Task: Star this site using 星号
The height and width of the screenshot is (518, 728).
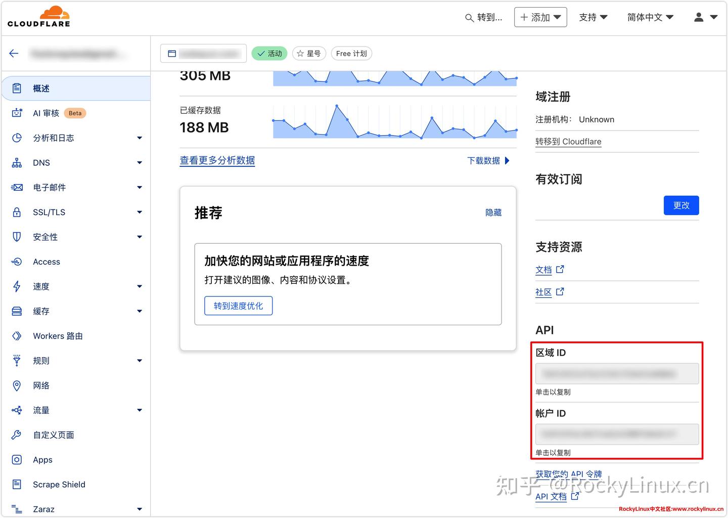Action: pos(309,53)
